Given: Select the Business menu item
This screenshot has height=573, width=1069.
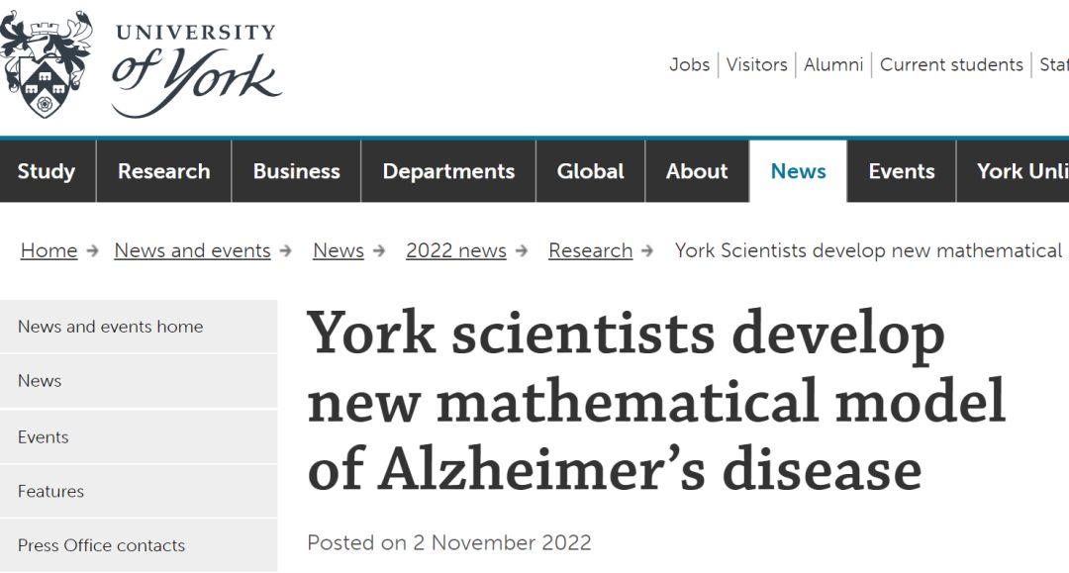Looking at the screenshot, I should coord(297,171).
